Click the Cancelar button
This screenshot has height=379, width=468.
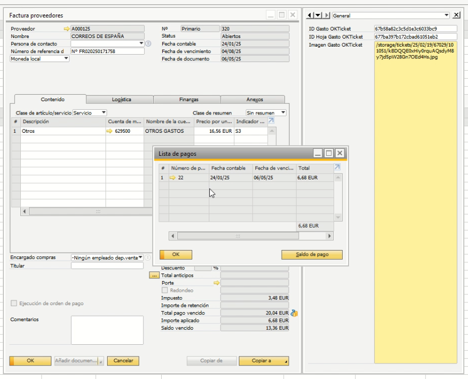coord(123,361)
